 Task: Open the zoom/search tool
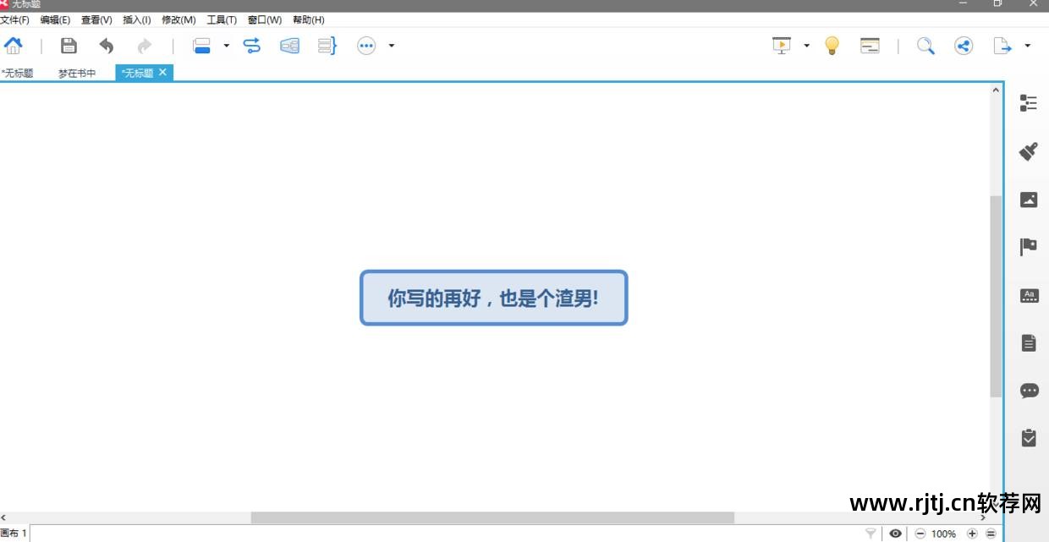(925, 45)
